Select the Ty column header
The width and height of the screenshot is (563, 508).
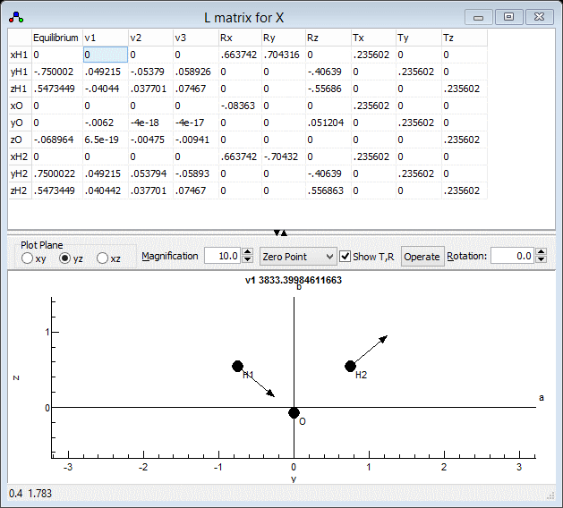(x=419, y=38)
